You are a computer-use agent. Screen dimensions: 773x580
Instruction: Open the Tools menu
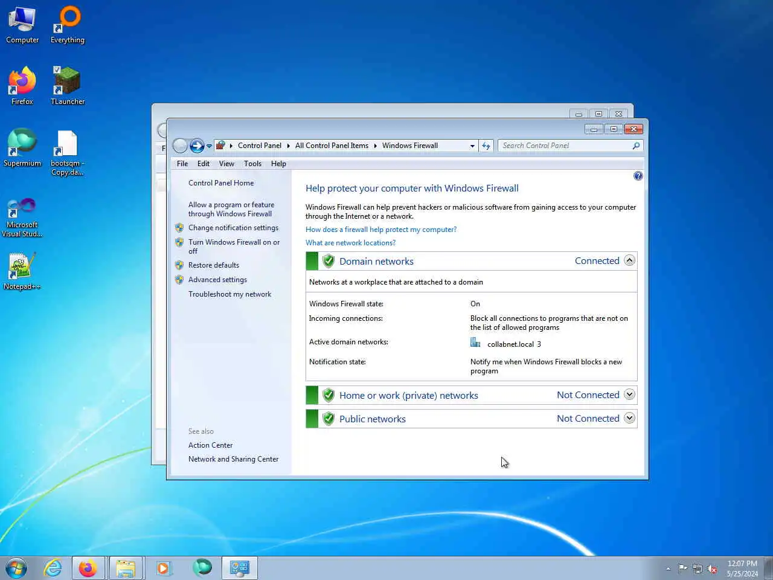click(252, 164)
